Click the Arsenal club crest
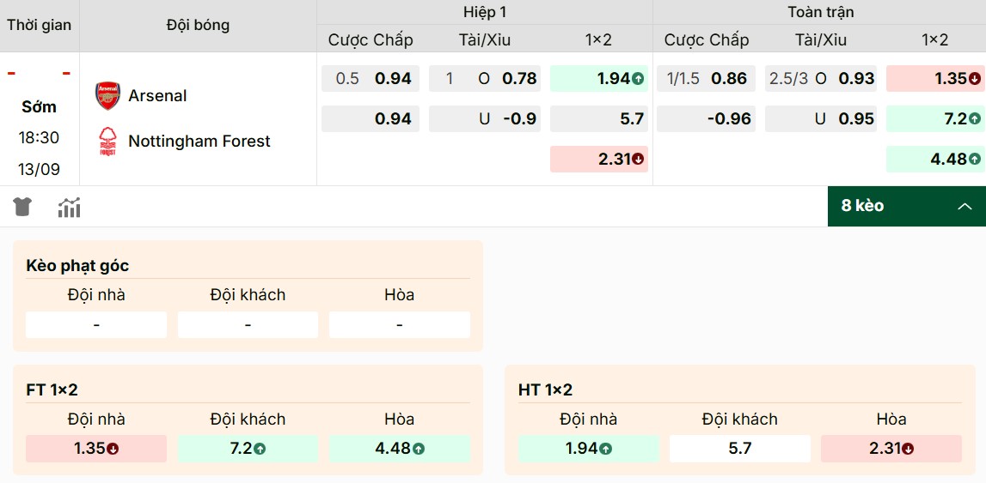Screen dimensions: 986x483 [107, 95]
